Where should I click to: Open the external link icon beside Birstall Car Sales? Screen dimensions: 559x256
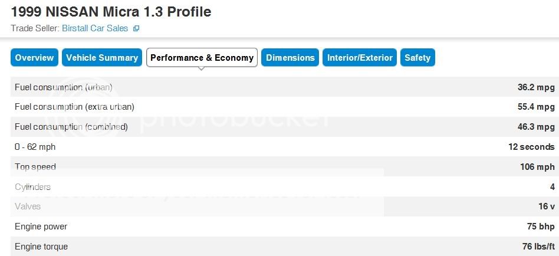coord(136,28)
